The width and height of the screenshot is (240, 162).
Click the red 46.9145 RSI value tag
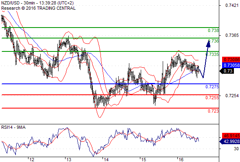(x=231, y=136)
